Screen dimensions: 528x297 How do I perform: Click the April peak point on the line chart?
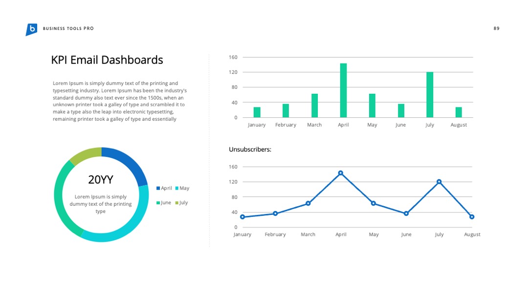pos(341,173)
